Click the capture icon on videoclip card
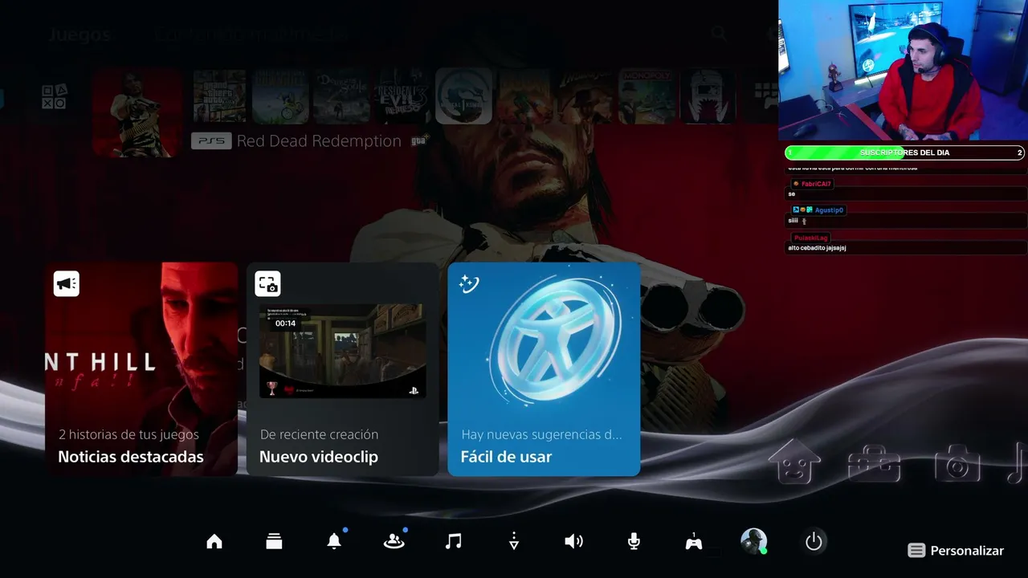The image size is (1028, 578). [268, 283]
